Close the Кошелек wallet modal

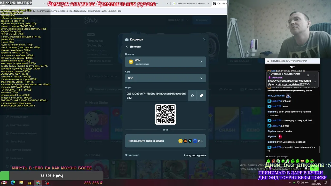tap(204, 40)
